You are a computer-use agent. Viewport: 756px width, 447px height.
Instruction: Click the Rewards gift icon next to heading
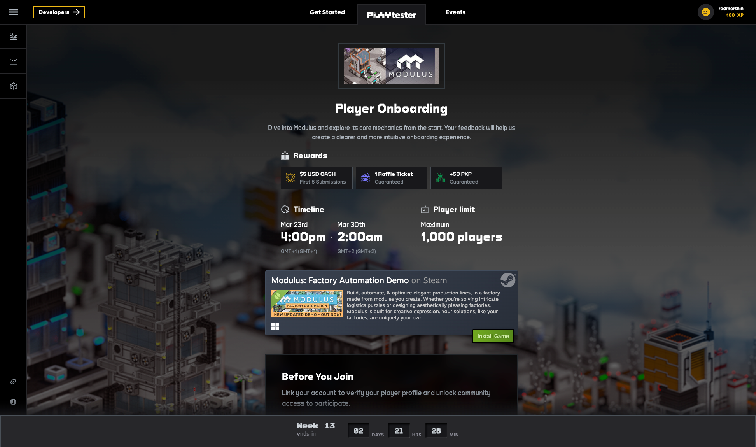pyautogui.click(x=285, y=155)
